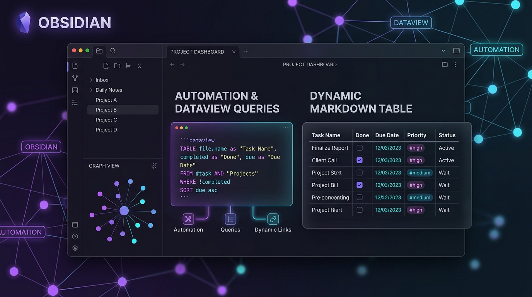The image size is (532, 297).
Task: Click the AUTOMATION label at top right
Action: [x=496, y=50]
